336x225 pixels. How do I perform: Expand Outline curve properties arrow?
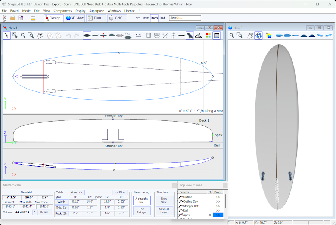pyautogui.click(x=218, y=197)
